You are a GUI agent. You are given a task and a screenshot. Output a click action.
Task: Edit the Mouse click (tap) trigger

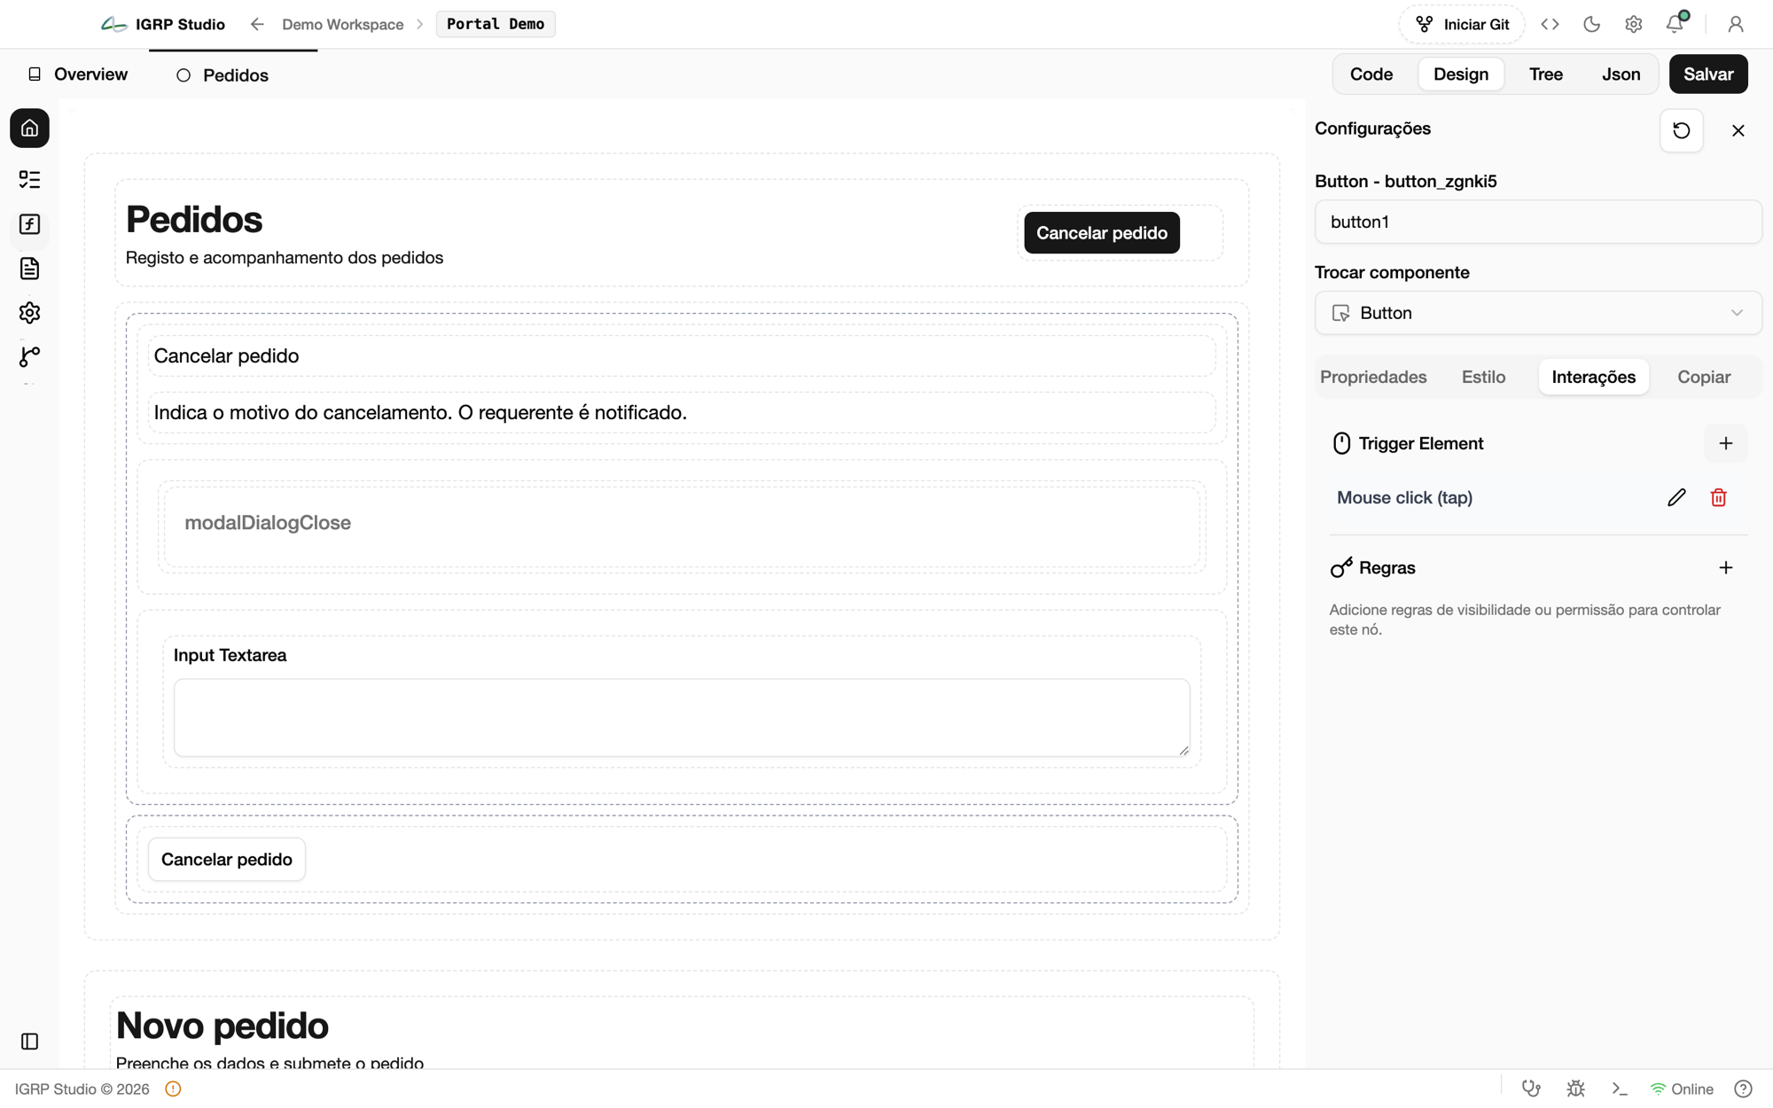(x=1676, y=497)
